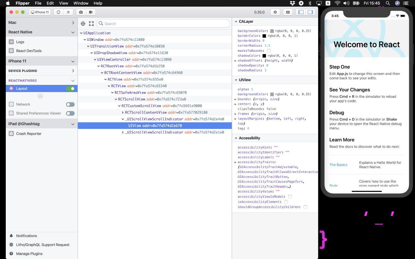
Task: Click the cornerRadius value 1.5
Action: coord(267,46)
